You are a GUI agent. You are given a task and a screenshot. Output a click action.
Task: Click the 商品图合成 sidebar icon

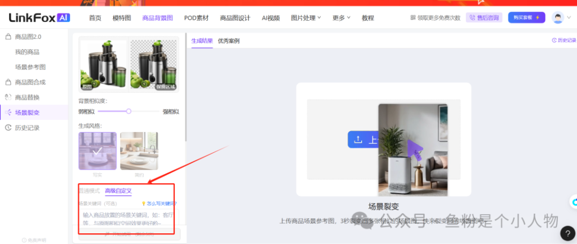[8, 82]
